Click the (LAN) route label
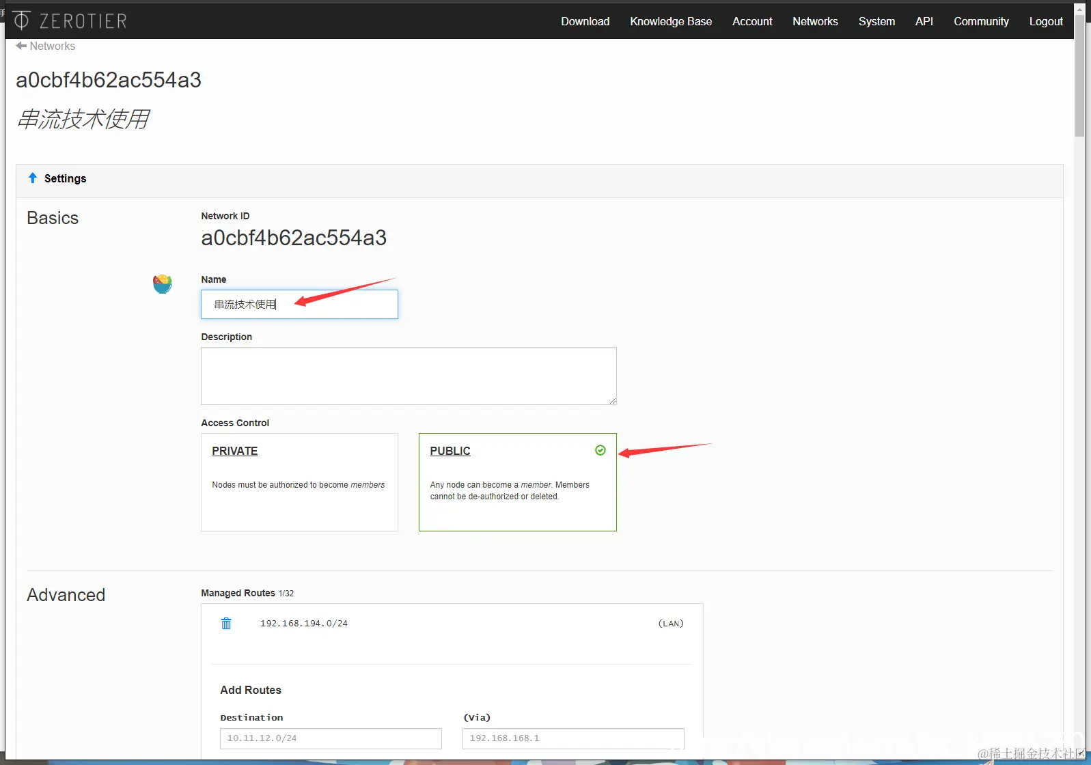This screenshot has height=765, width=1091. click(x=671, y=624)
